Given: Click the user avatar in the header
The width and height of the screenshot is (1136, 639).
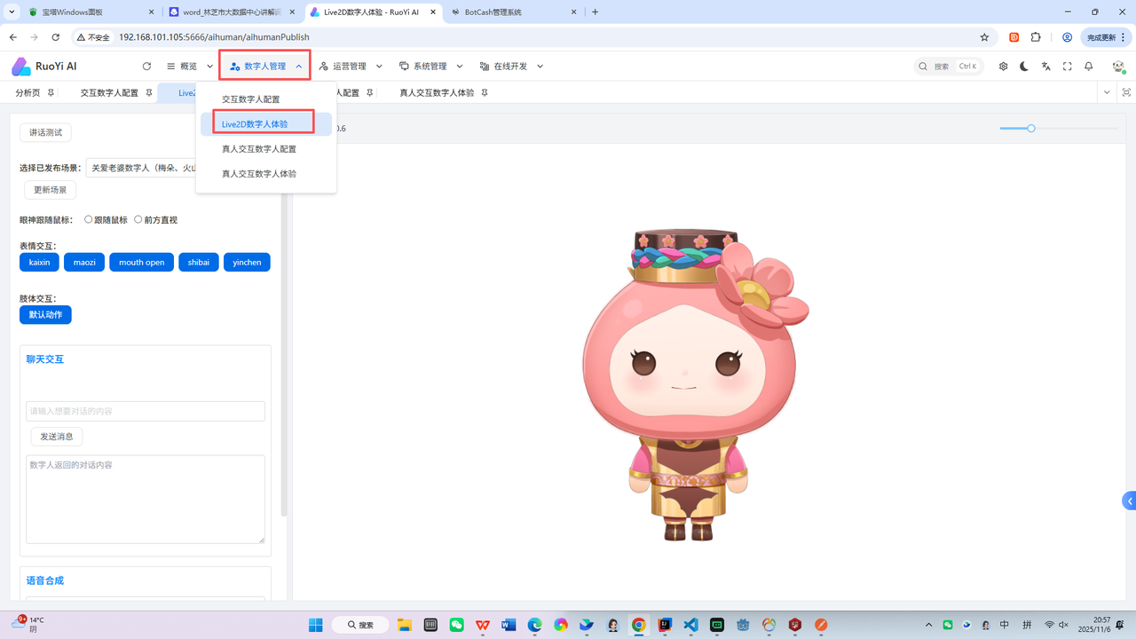Looking at the screenshot, I should point(1117,67).
